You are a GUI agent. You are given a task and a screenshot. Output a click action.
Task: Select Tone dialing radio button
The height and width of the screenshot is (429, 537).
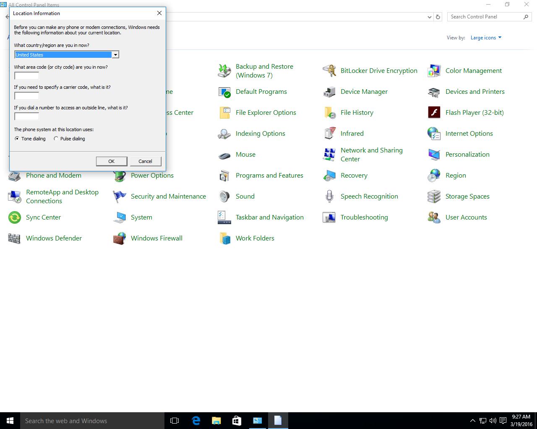tap(17, 139)
